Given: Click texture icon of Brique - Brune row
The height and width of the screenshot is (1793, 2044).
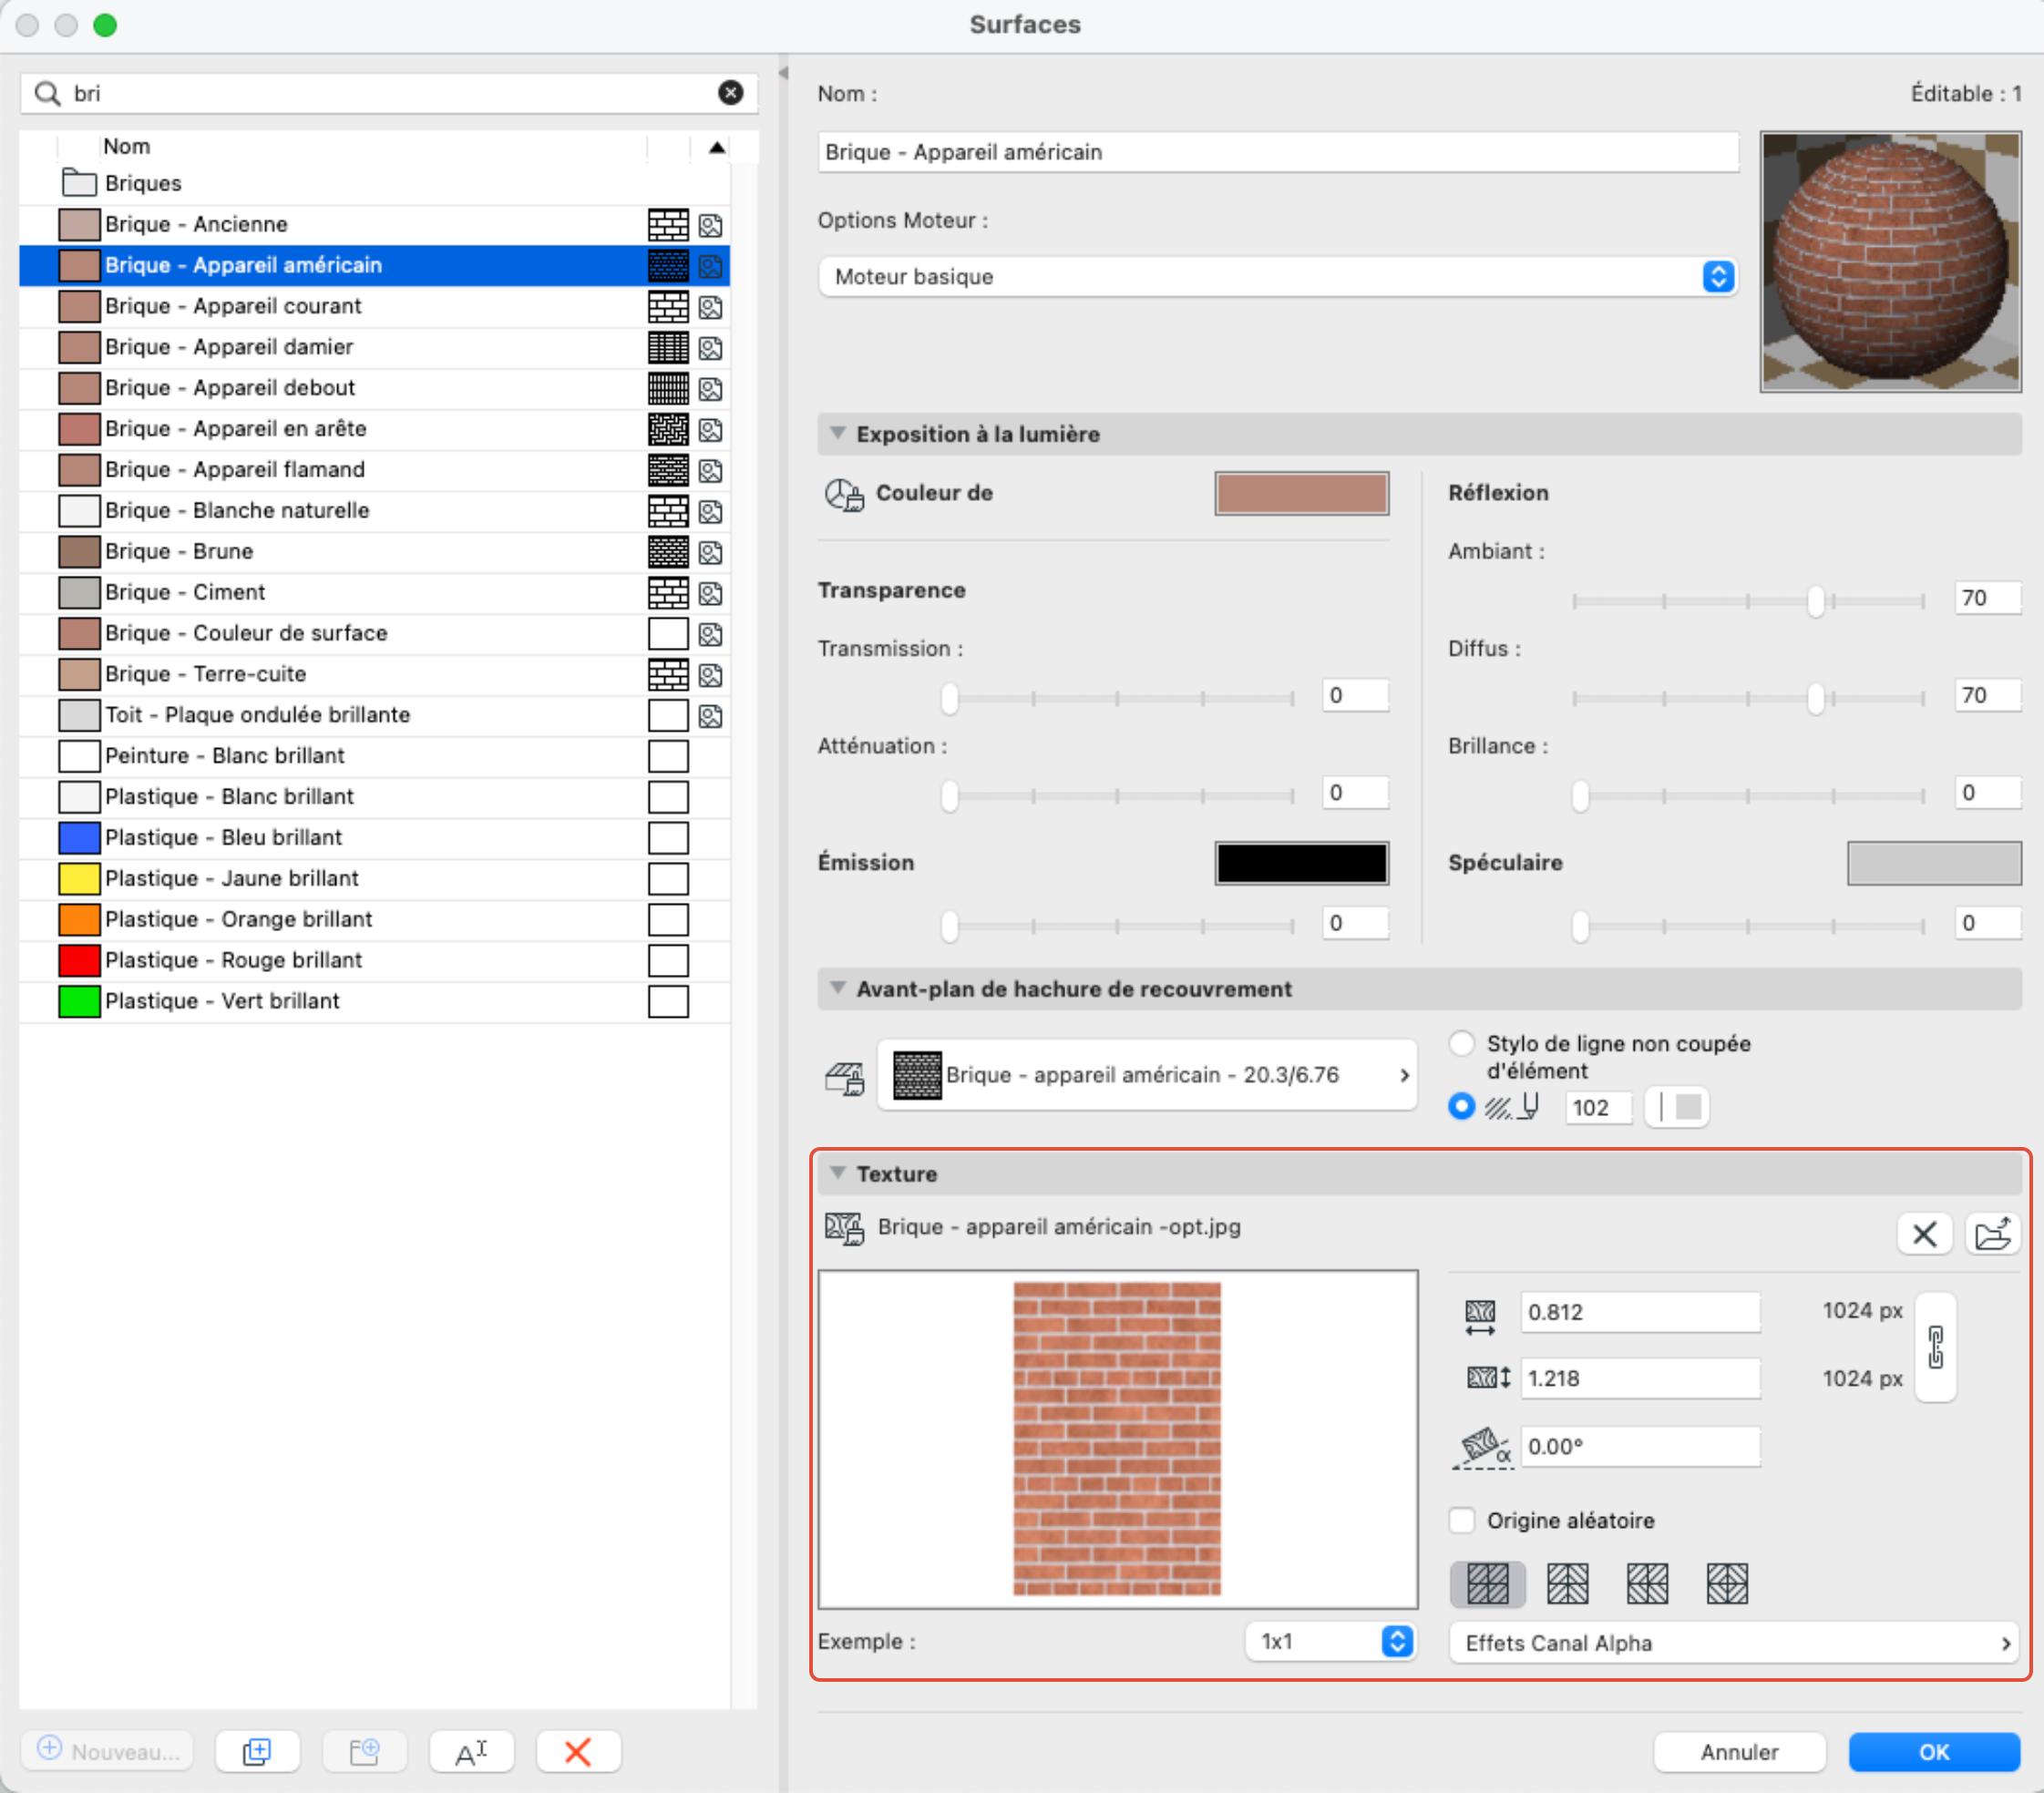Looking at the screenshot, I should pyautogui.click(x=710, y=552).
